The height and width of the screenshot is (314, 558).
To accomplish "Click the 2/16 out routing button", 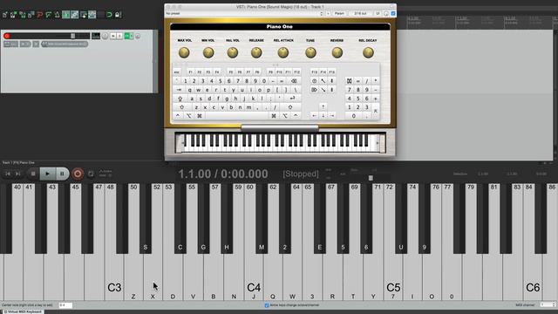I will tap(360, 14).
